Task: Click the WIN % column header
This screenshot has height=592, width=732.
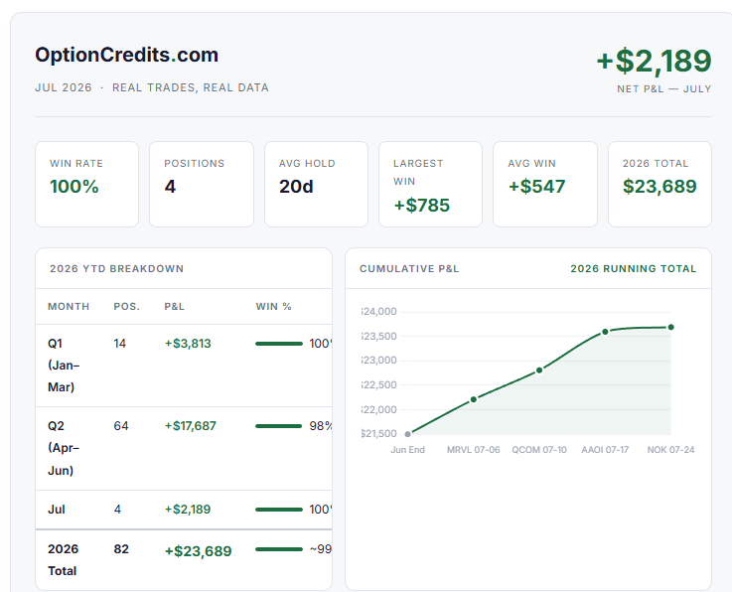Action: pyautogui.click(x=273, y=307)
